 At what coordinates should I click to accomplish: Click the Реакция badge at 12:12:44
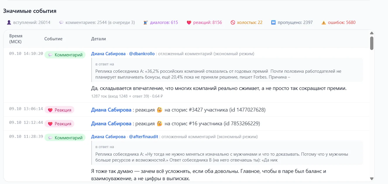pyautogui.click(x=59, y=124)
